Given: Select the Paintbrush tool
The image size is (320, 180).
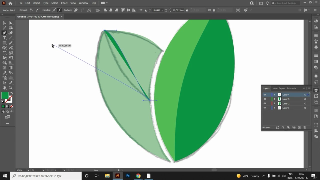Looking at the screenshot, I should coord(11,43).
